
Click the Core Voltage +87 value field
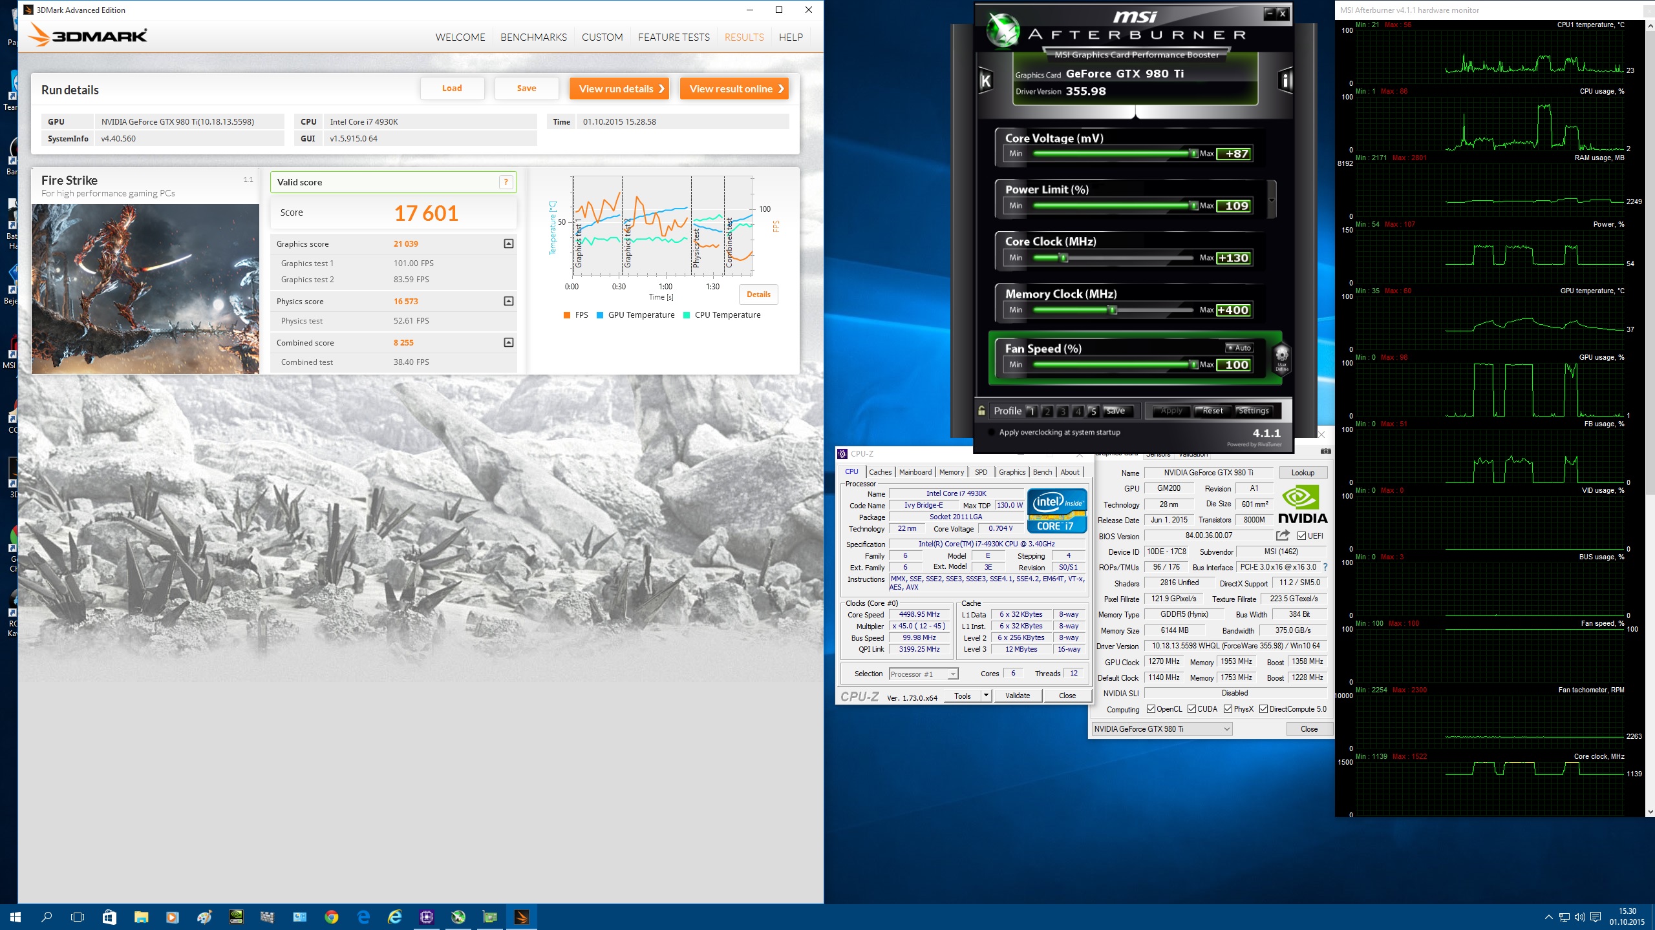tap(1233, 154)
